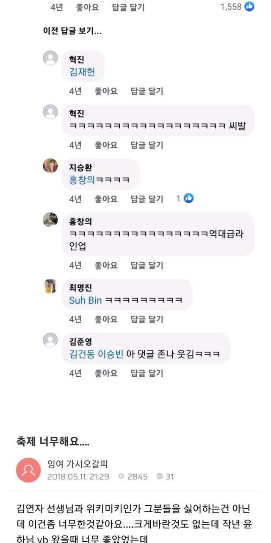Open the post titled 축제 너무해요
The width and height of the screenshot is (271, 543).
tap(53, 442)
